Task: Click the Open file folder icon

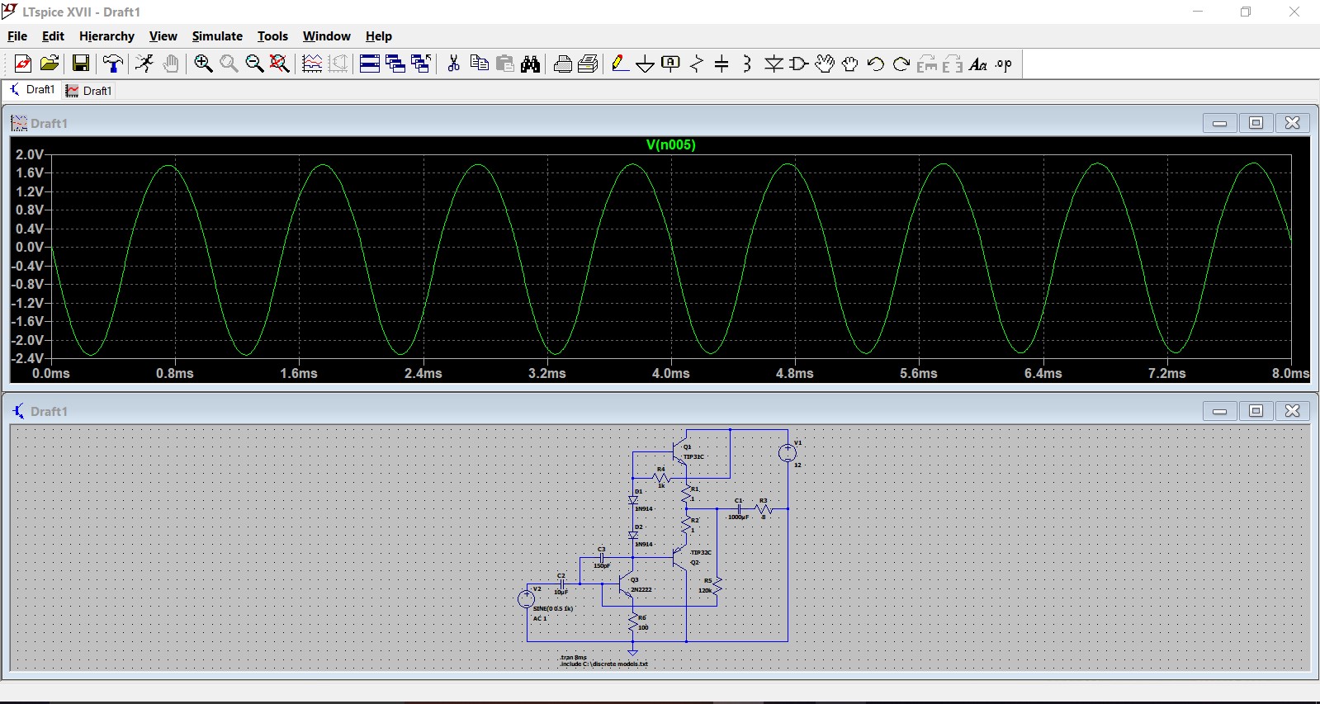Action: pyautogui.click(x=50, y=64)
